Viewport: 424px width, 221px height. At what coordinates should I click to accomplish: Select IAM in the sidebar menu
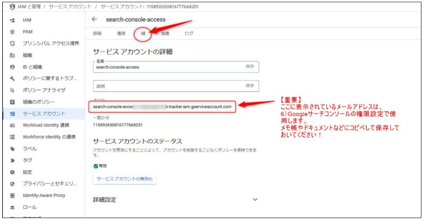click(27, 20)
